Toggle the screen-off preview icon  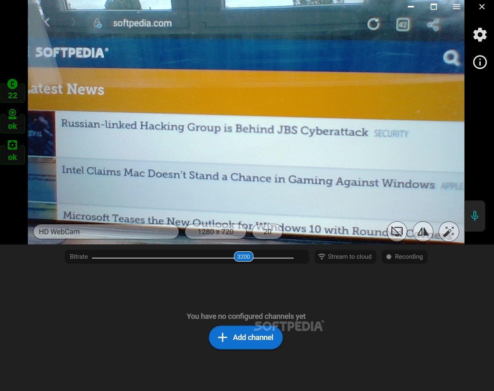(397, 232)
